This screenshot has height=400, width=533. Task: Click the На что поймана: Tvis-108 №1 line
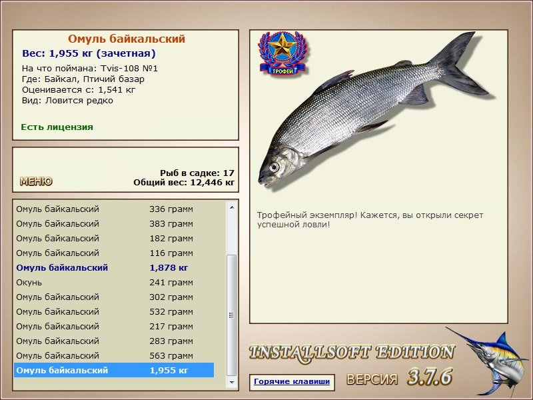[90, 69]
